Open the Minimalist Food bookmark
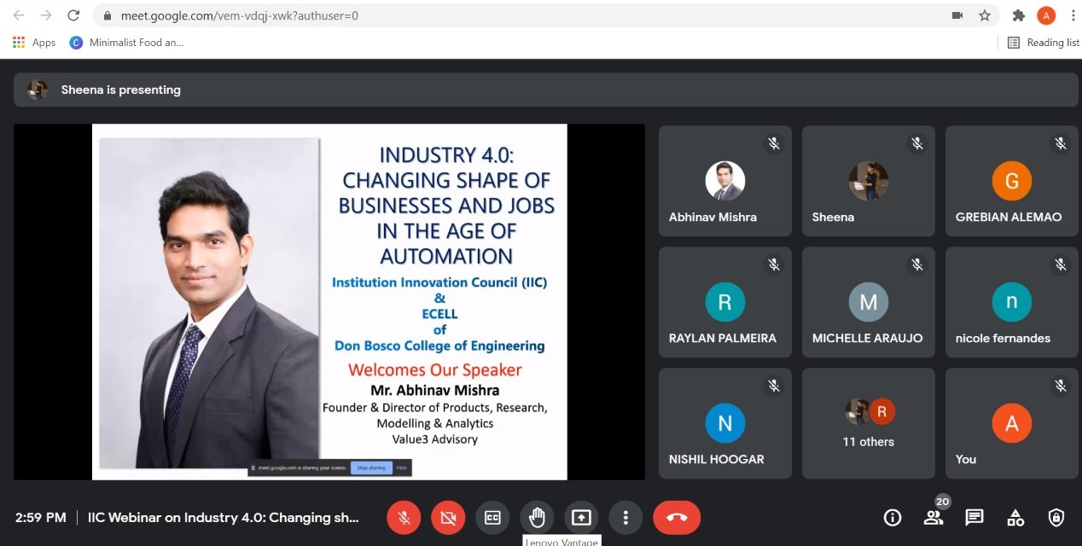This screenshot has height=546, width=1082. click(126, 43)
